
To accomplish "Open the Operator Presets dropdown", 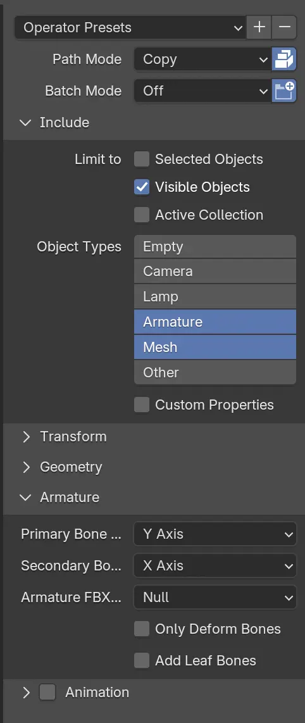I will [130, 27].
